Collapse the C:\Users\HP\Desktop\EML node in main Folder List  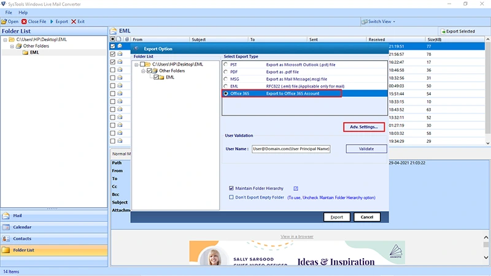coord(5,40)
